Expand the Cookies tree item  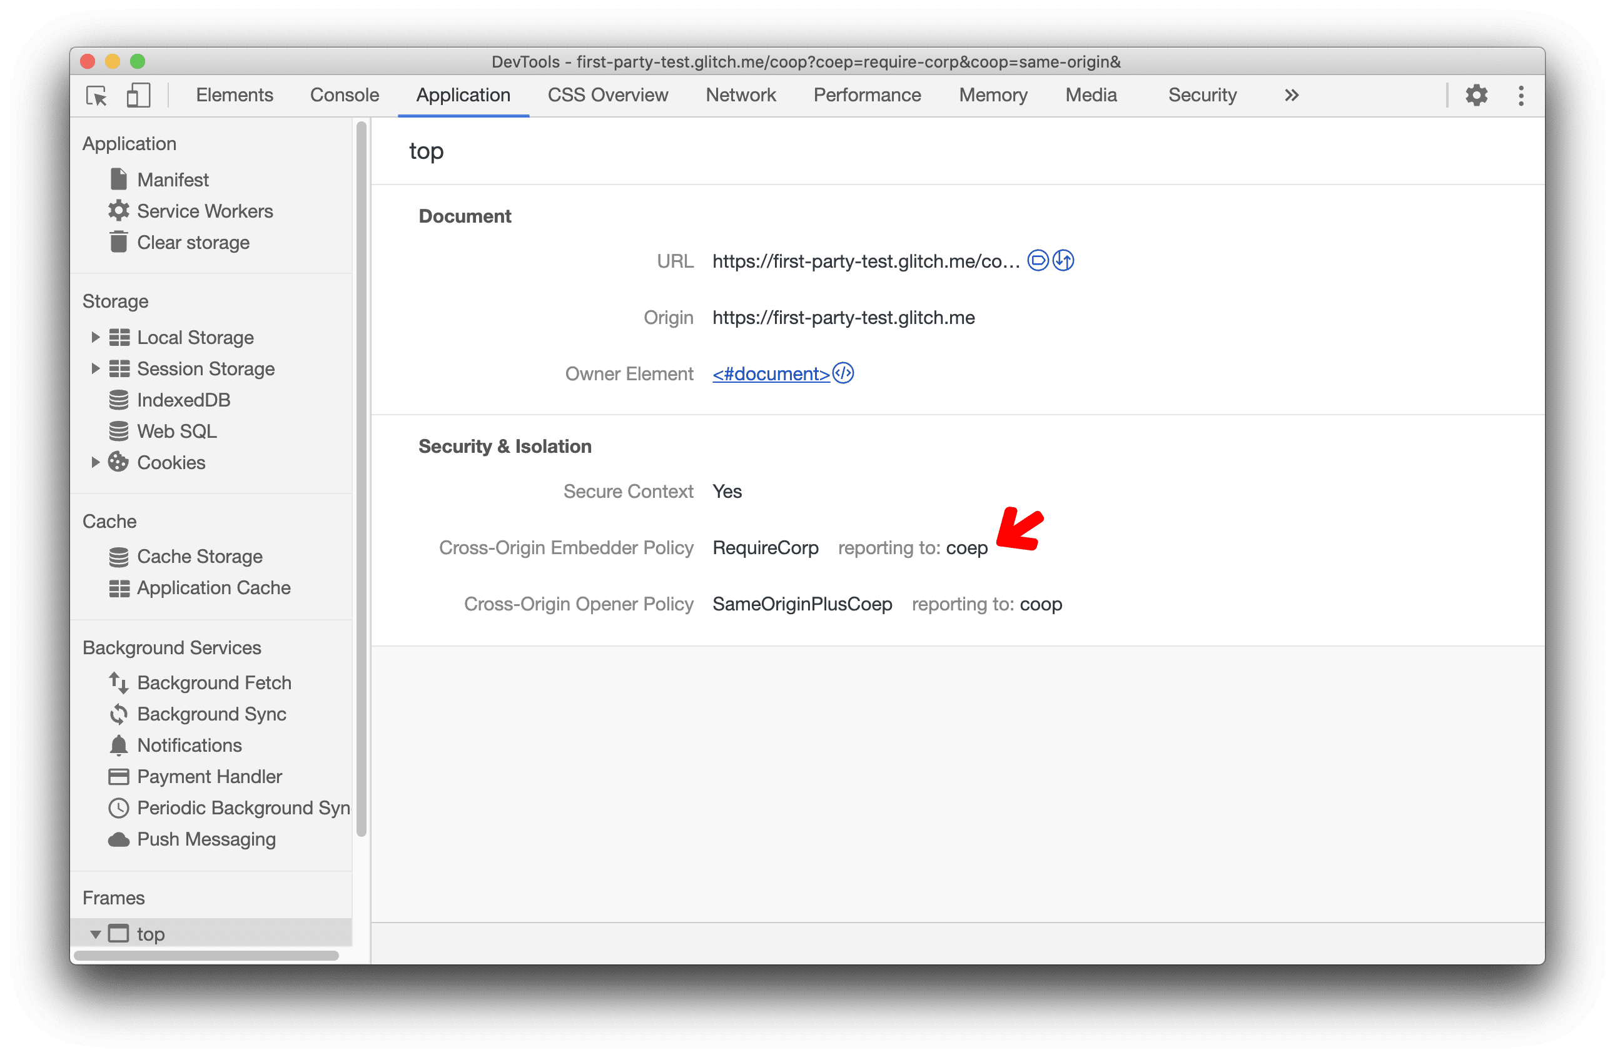coord(93,461)
